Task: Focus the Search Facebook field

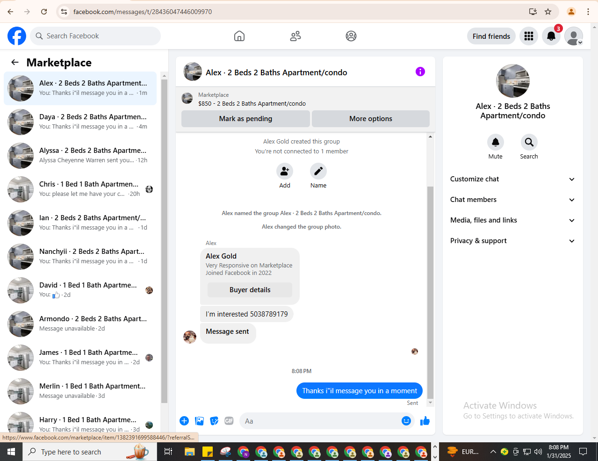Action: click(95, 36)
